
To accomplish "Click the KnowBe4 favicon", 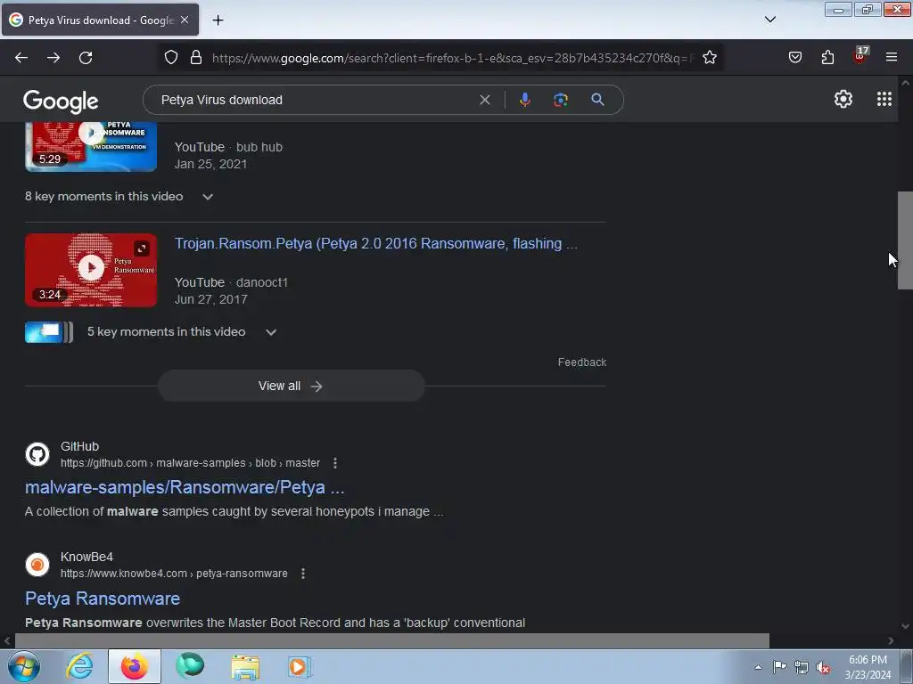I will [x=37, y=565].
